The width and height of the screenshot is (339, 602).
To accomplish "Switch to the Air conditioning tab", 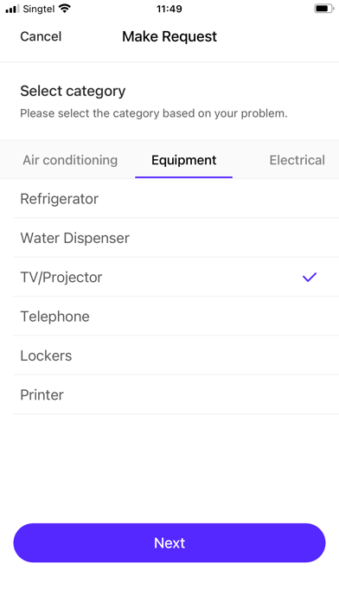I will pyautogui.click(x=70, y=160).
